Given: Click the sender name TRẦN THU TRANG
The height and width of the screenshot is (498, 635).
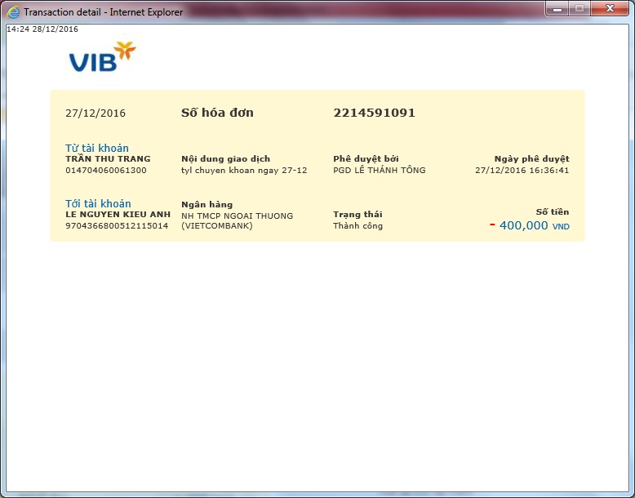Looking at the screenshot, I should [108, 159].
